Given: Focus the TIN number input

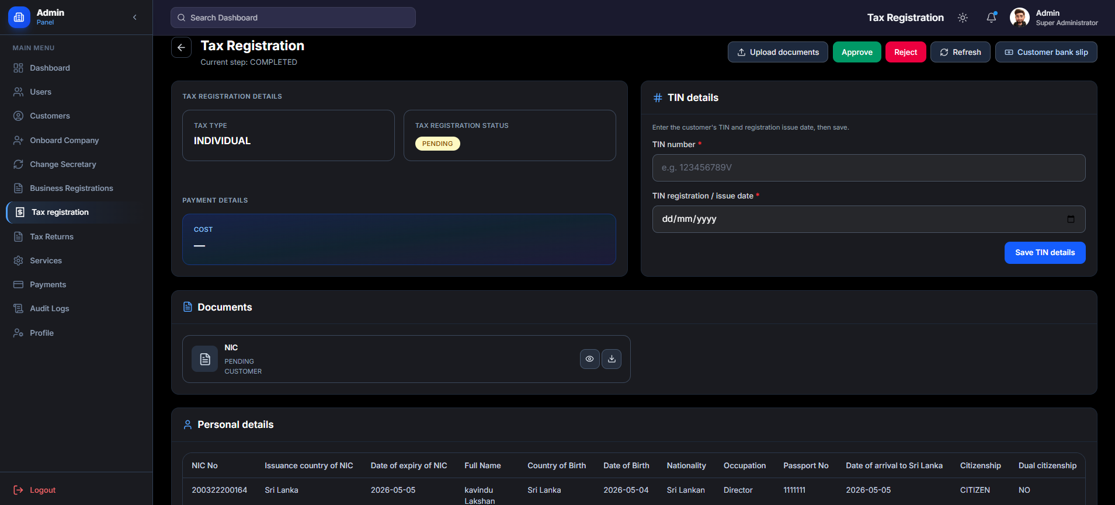Looking at the screenshot, I should (869, 168).
